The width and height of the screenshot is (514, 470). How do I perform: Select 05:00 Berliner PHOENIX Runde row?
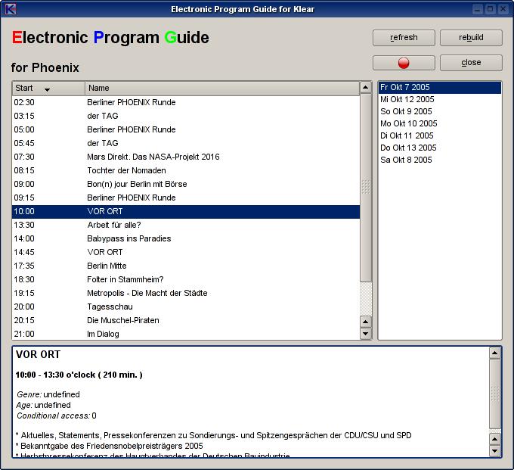click(x=186, y=129)
